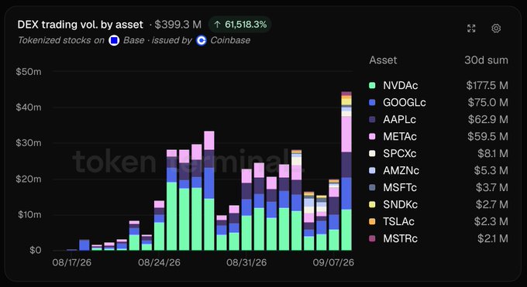This screenshot has width=527, height=287.
Task: Click the $75.0 M GOOGLc sum value
Action: [x=488, y=102]
